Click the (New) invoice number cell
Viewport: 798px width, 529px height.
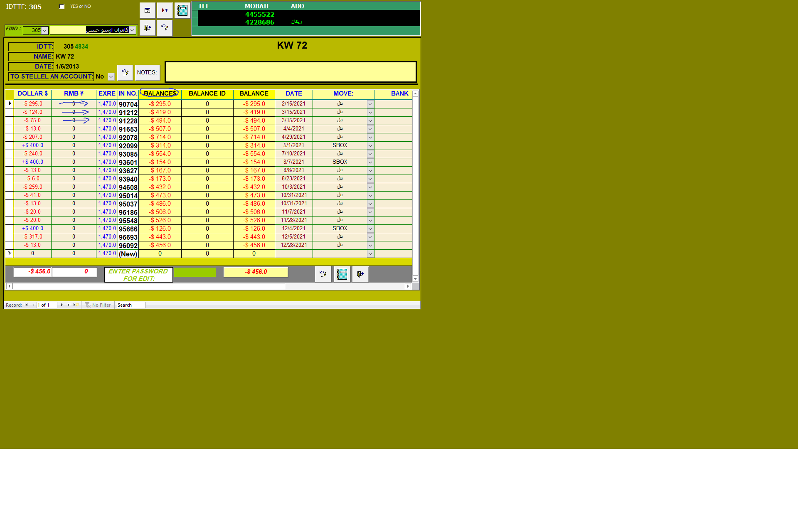tap(128, 254)
